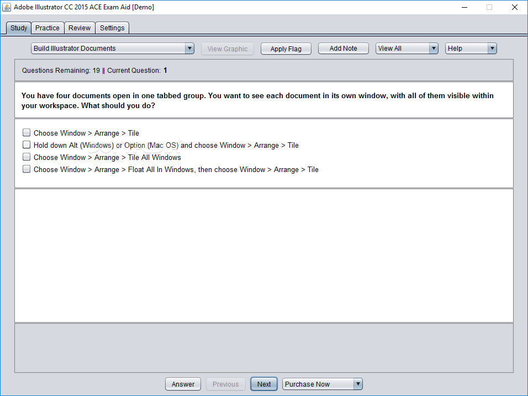Go to the next question

click(264, 384)
